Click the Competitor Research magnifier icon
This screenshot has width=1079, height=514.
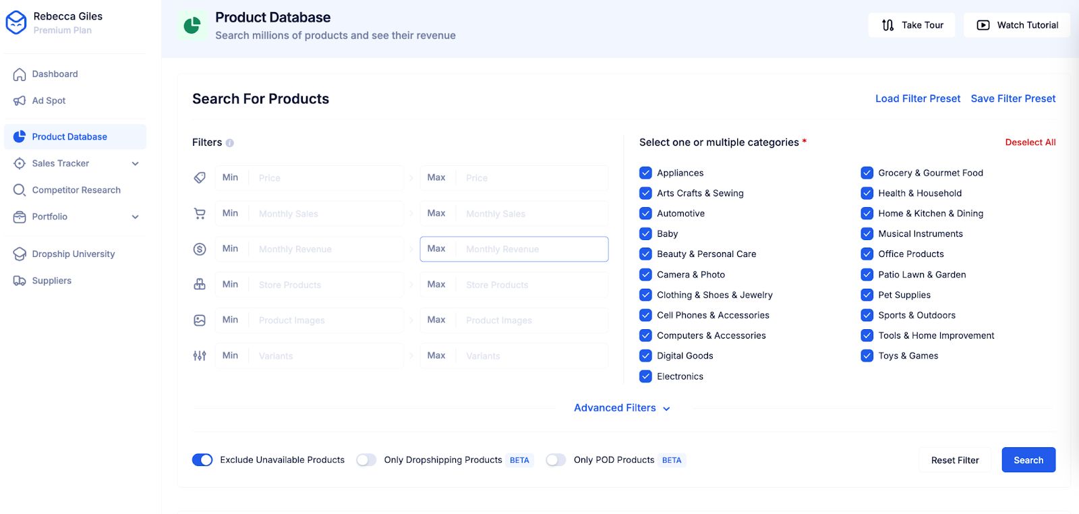[x=20, y=190]
